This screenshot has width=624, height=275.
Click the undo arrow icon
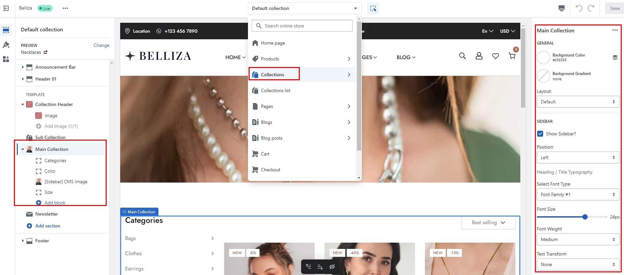tap(579, 8)
